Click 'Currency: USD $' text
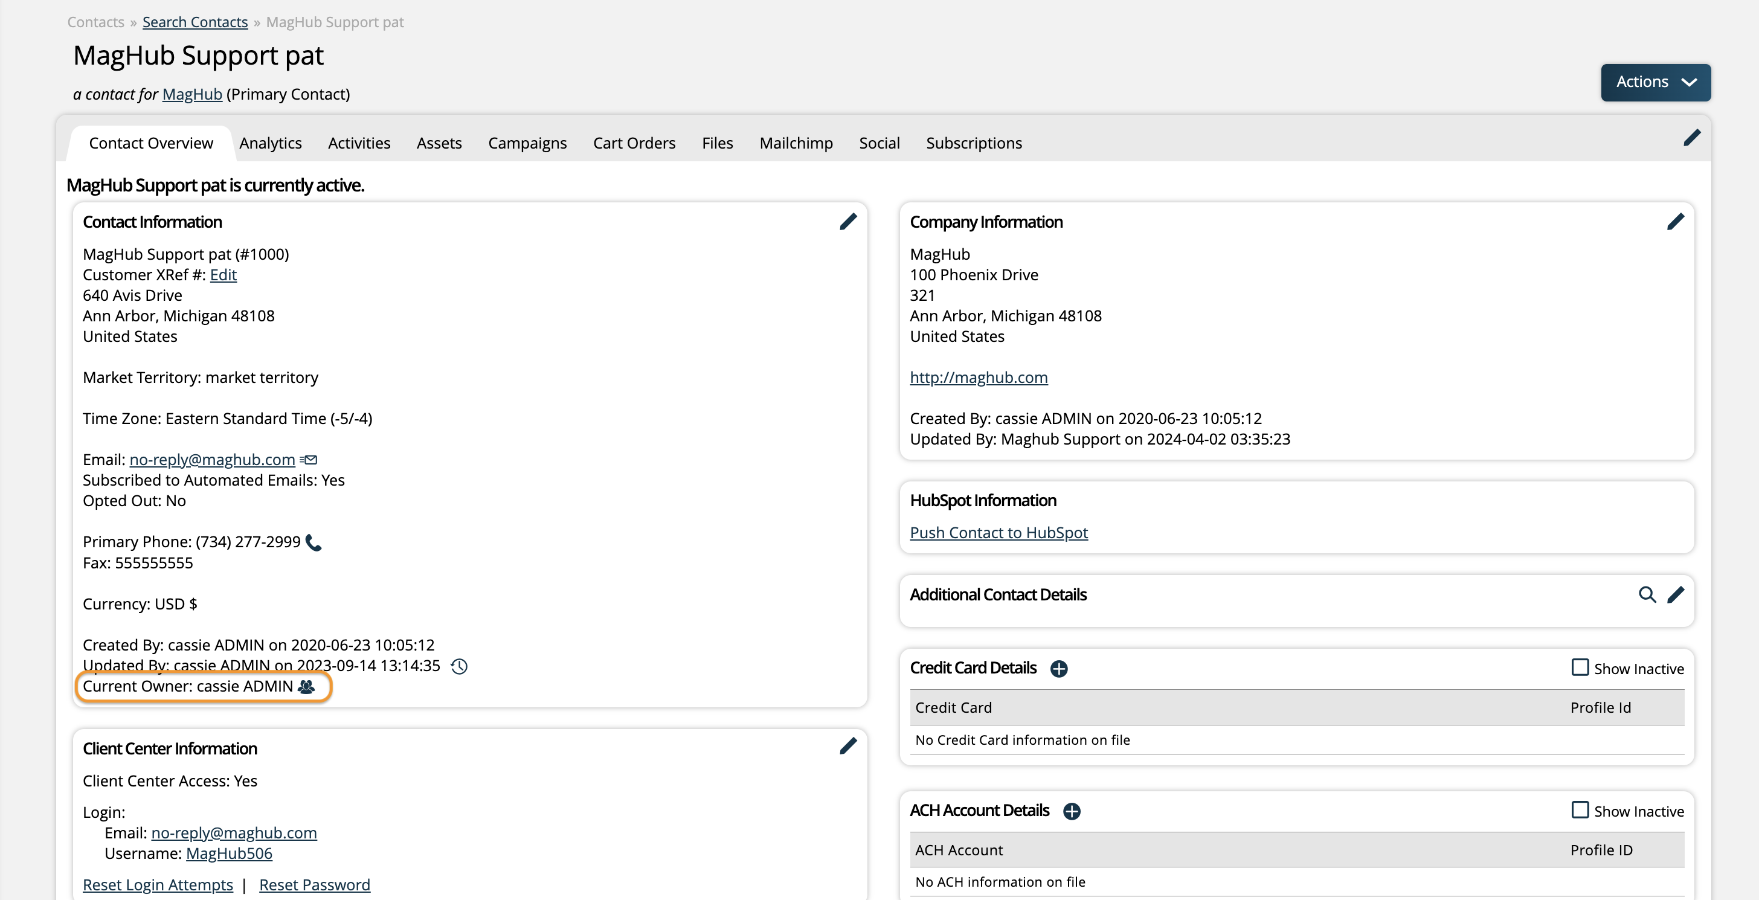1759x900 pixels. [140, 603]
